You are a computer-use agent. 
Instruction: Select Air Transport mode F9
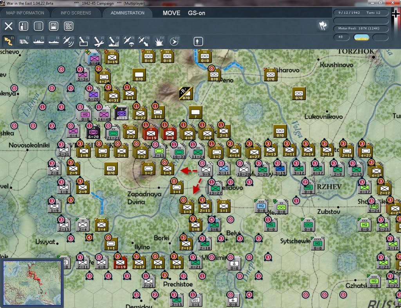point(128,41)
